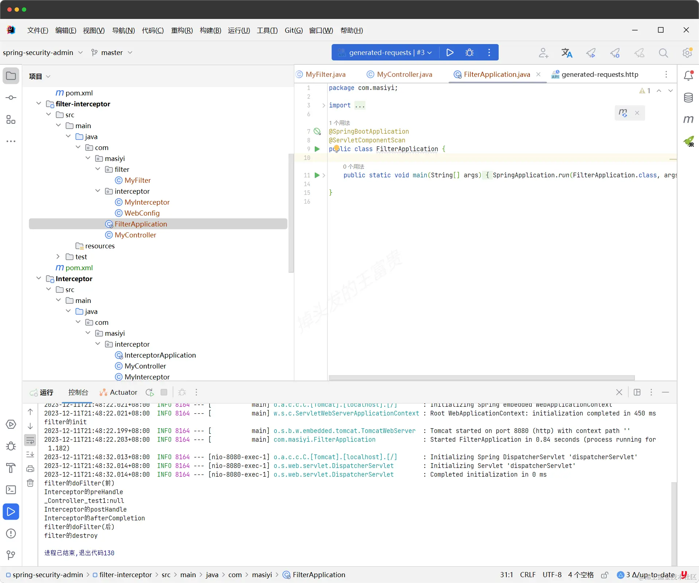Open the master branch dropdown
The image size is (699, 583).
point(112,52)
